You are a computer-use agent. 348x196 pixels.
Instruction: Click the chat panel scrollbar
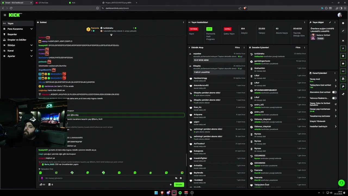pyautogui.click(x=186, y=161)
